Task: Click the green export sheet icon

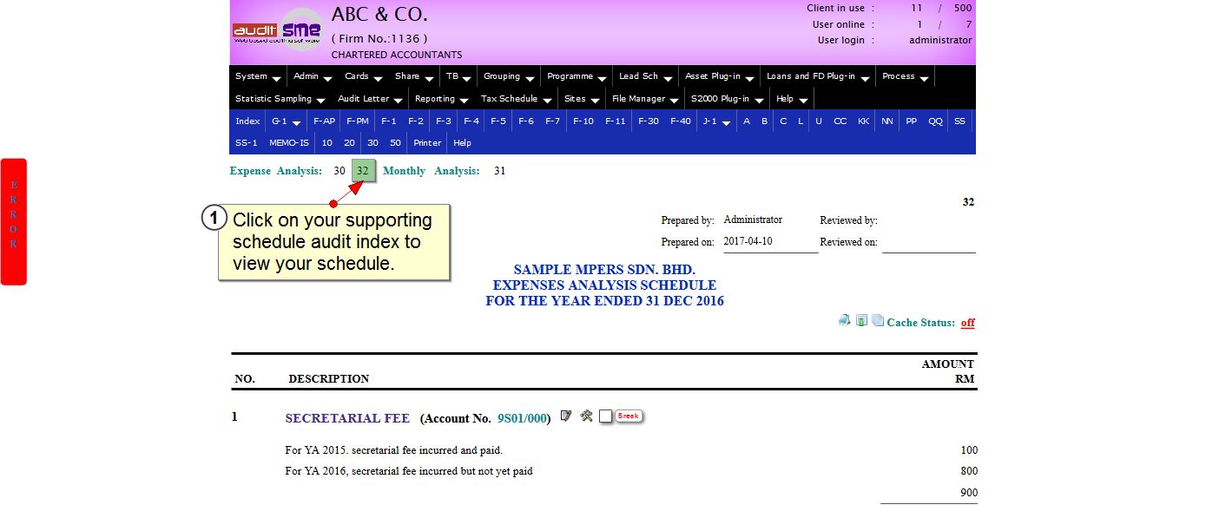Action: click(x=861, y=320)
